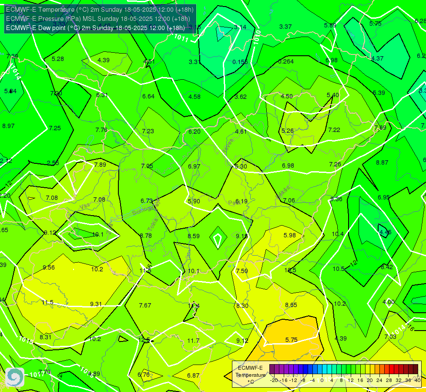Image resolution: width=426 pixels, height=392 pixels.
Task: Click the value 4.00
Action: [389, 302]
